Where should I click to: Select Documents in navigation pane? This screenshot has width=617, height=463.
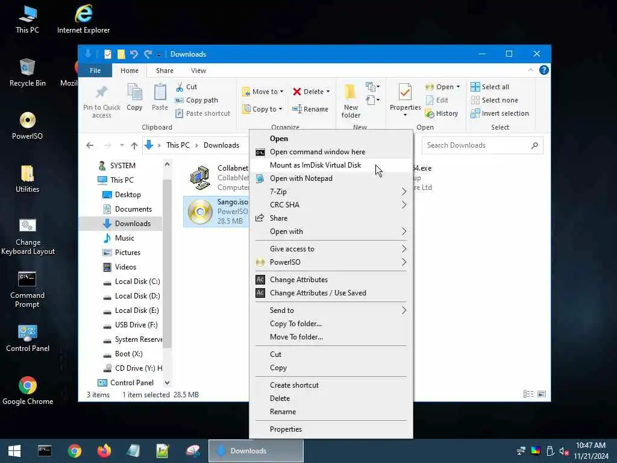pos(127,209)
